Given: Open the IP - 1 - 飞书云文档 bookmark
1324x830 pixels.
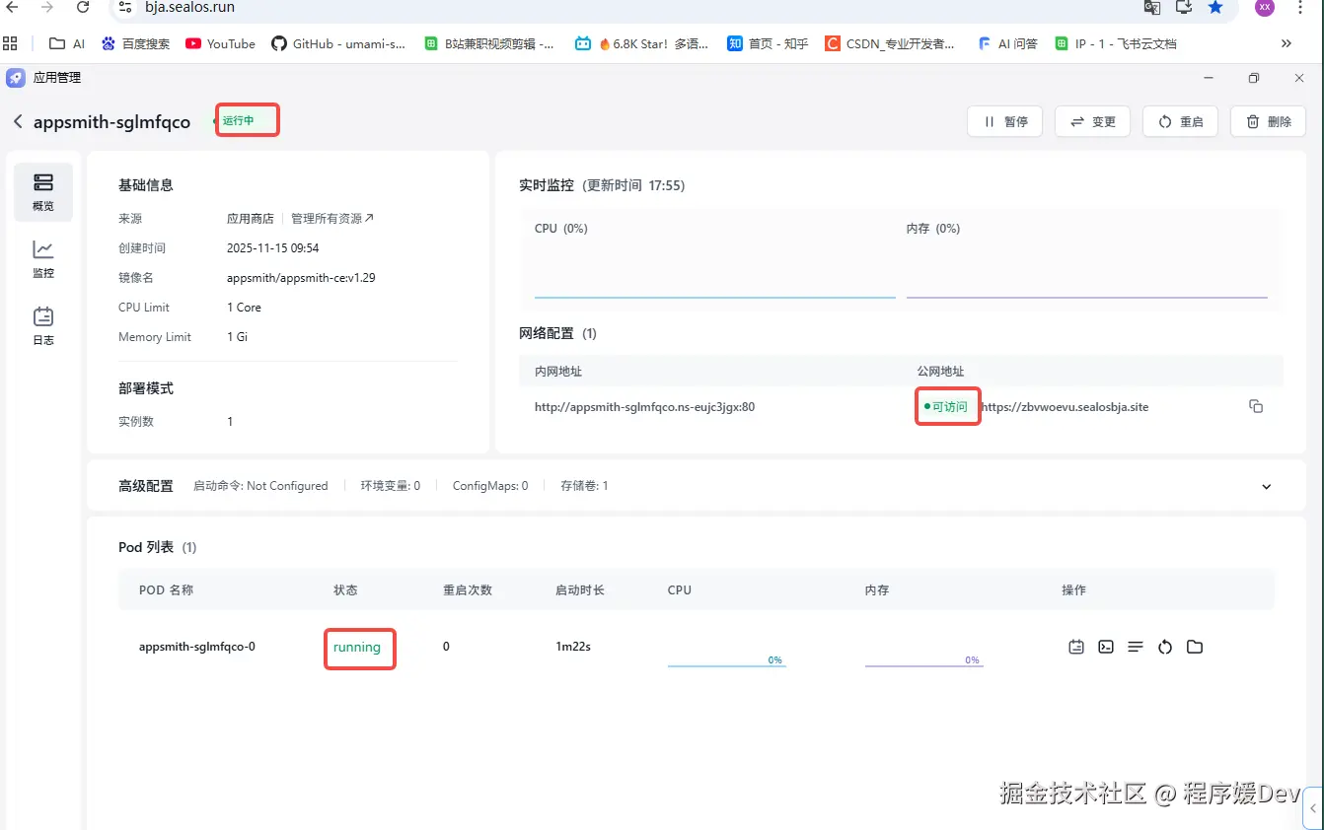Looking at the screenshot, I should click(x=1116, y=43).
